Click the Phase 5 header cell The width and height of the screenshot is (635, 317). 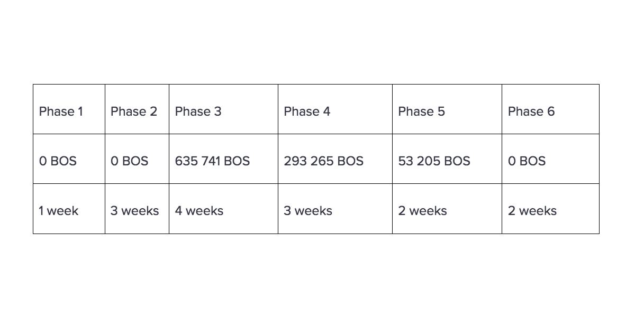pyautogui.click(x=447, y=109)
